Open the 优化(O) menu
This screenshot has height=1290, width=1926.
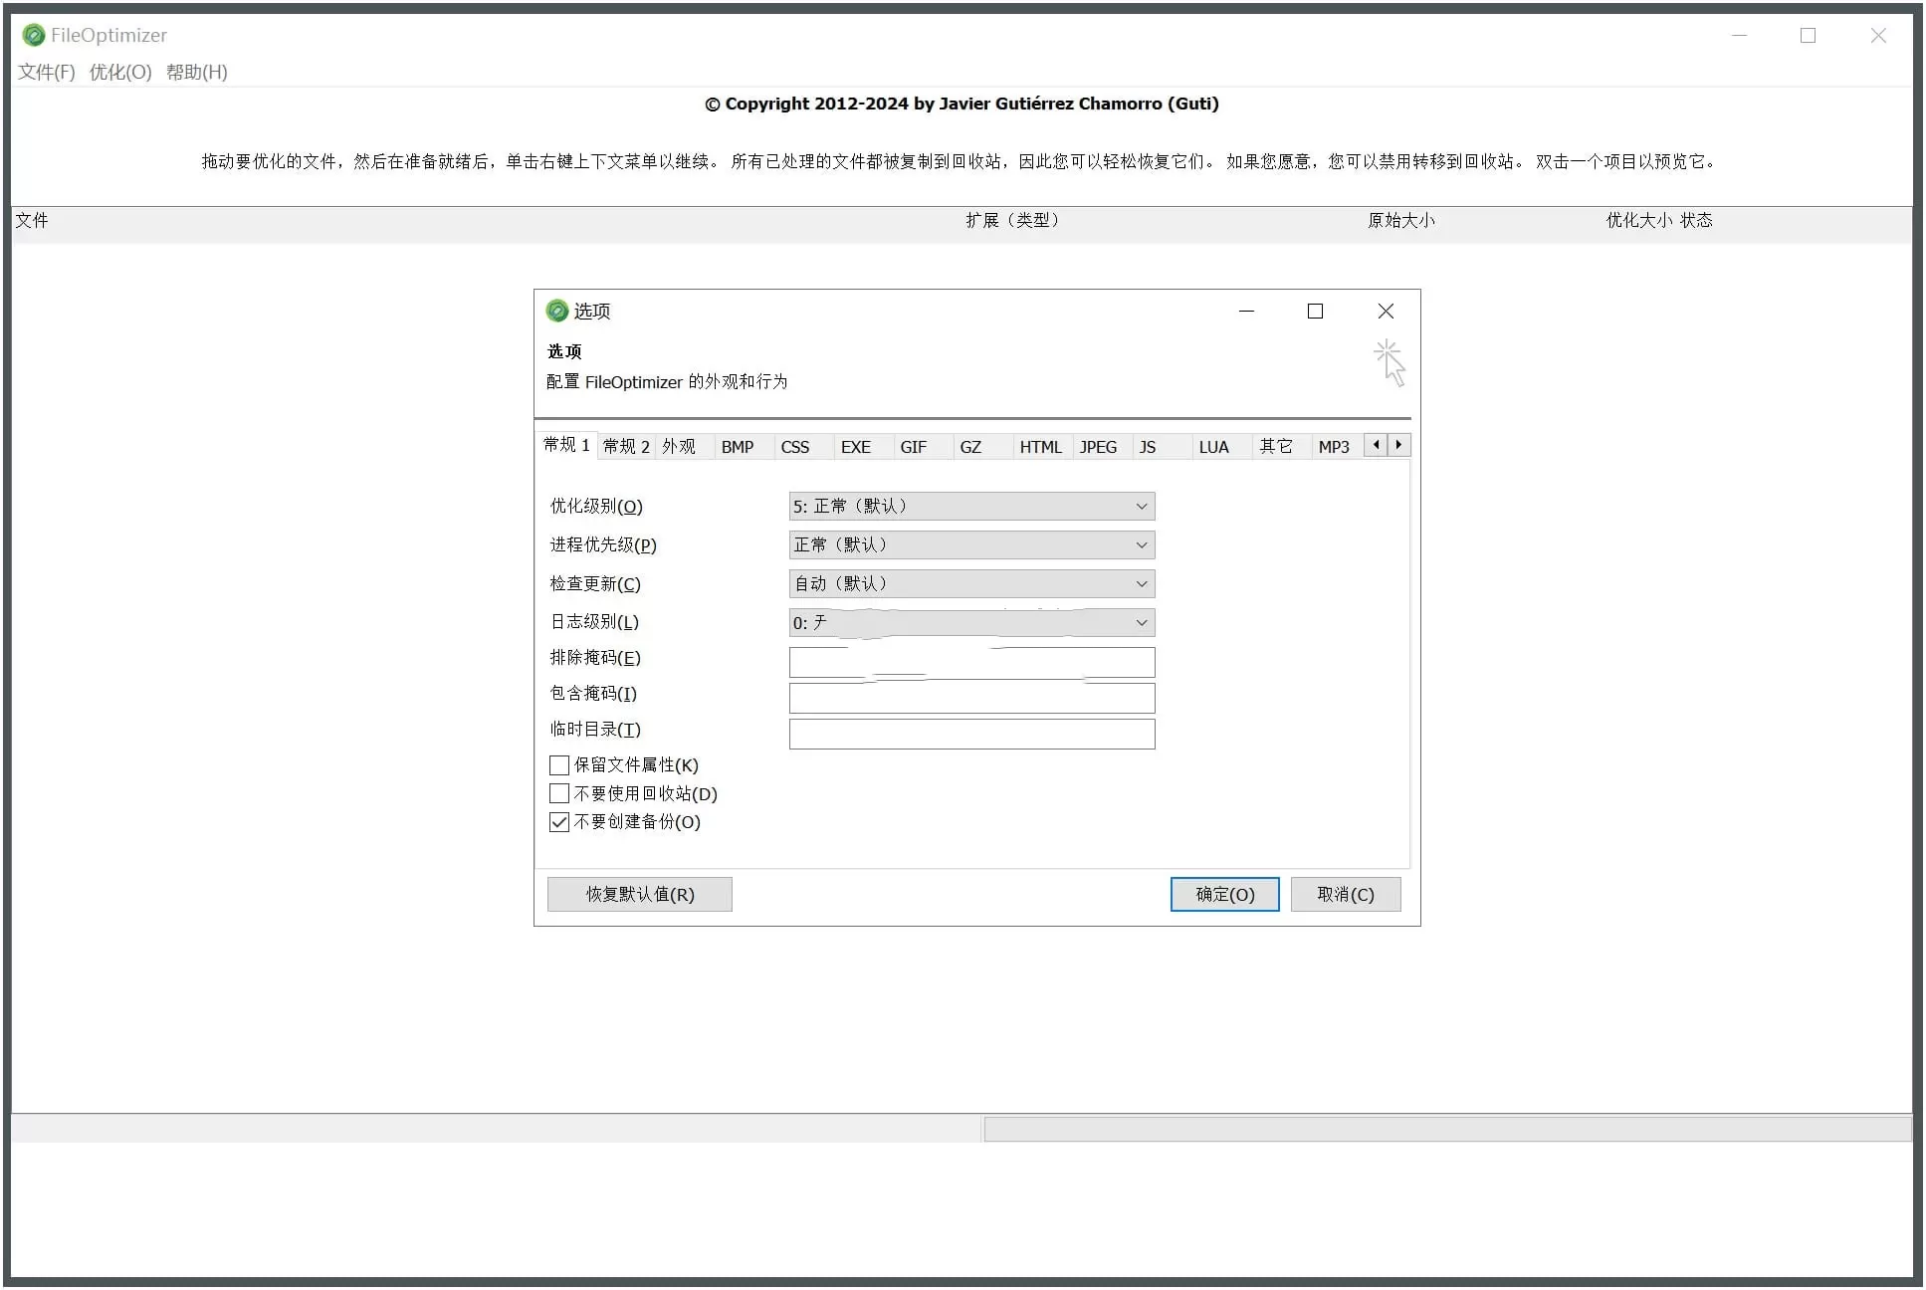point(120,72)
